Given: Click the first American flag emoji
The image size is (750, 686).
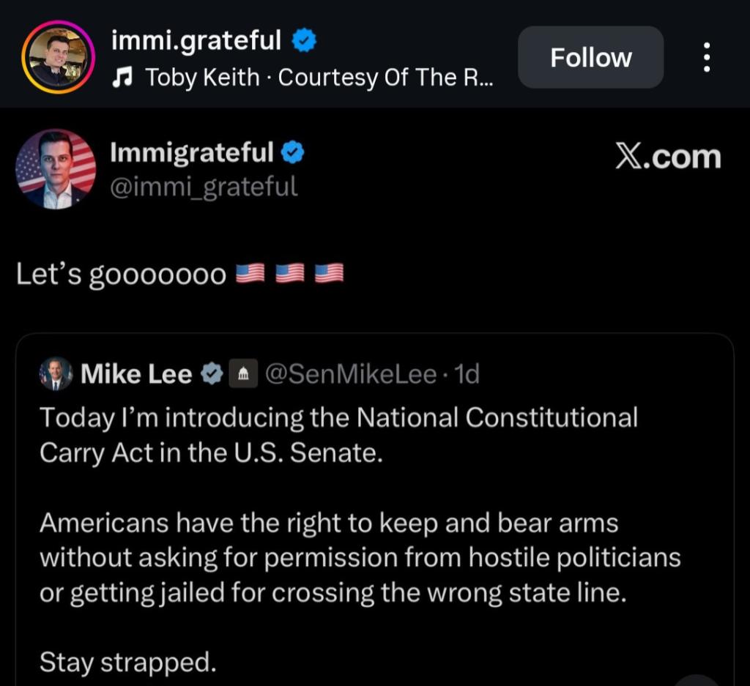Looking at the screenshot, I should coord(250,274).
